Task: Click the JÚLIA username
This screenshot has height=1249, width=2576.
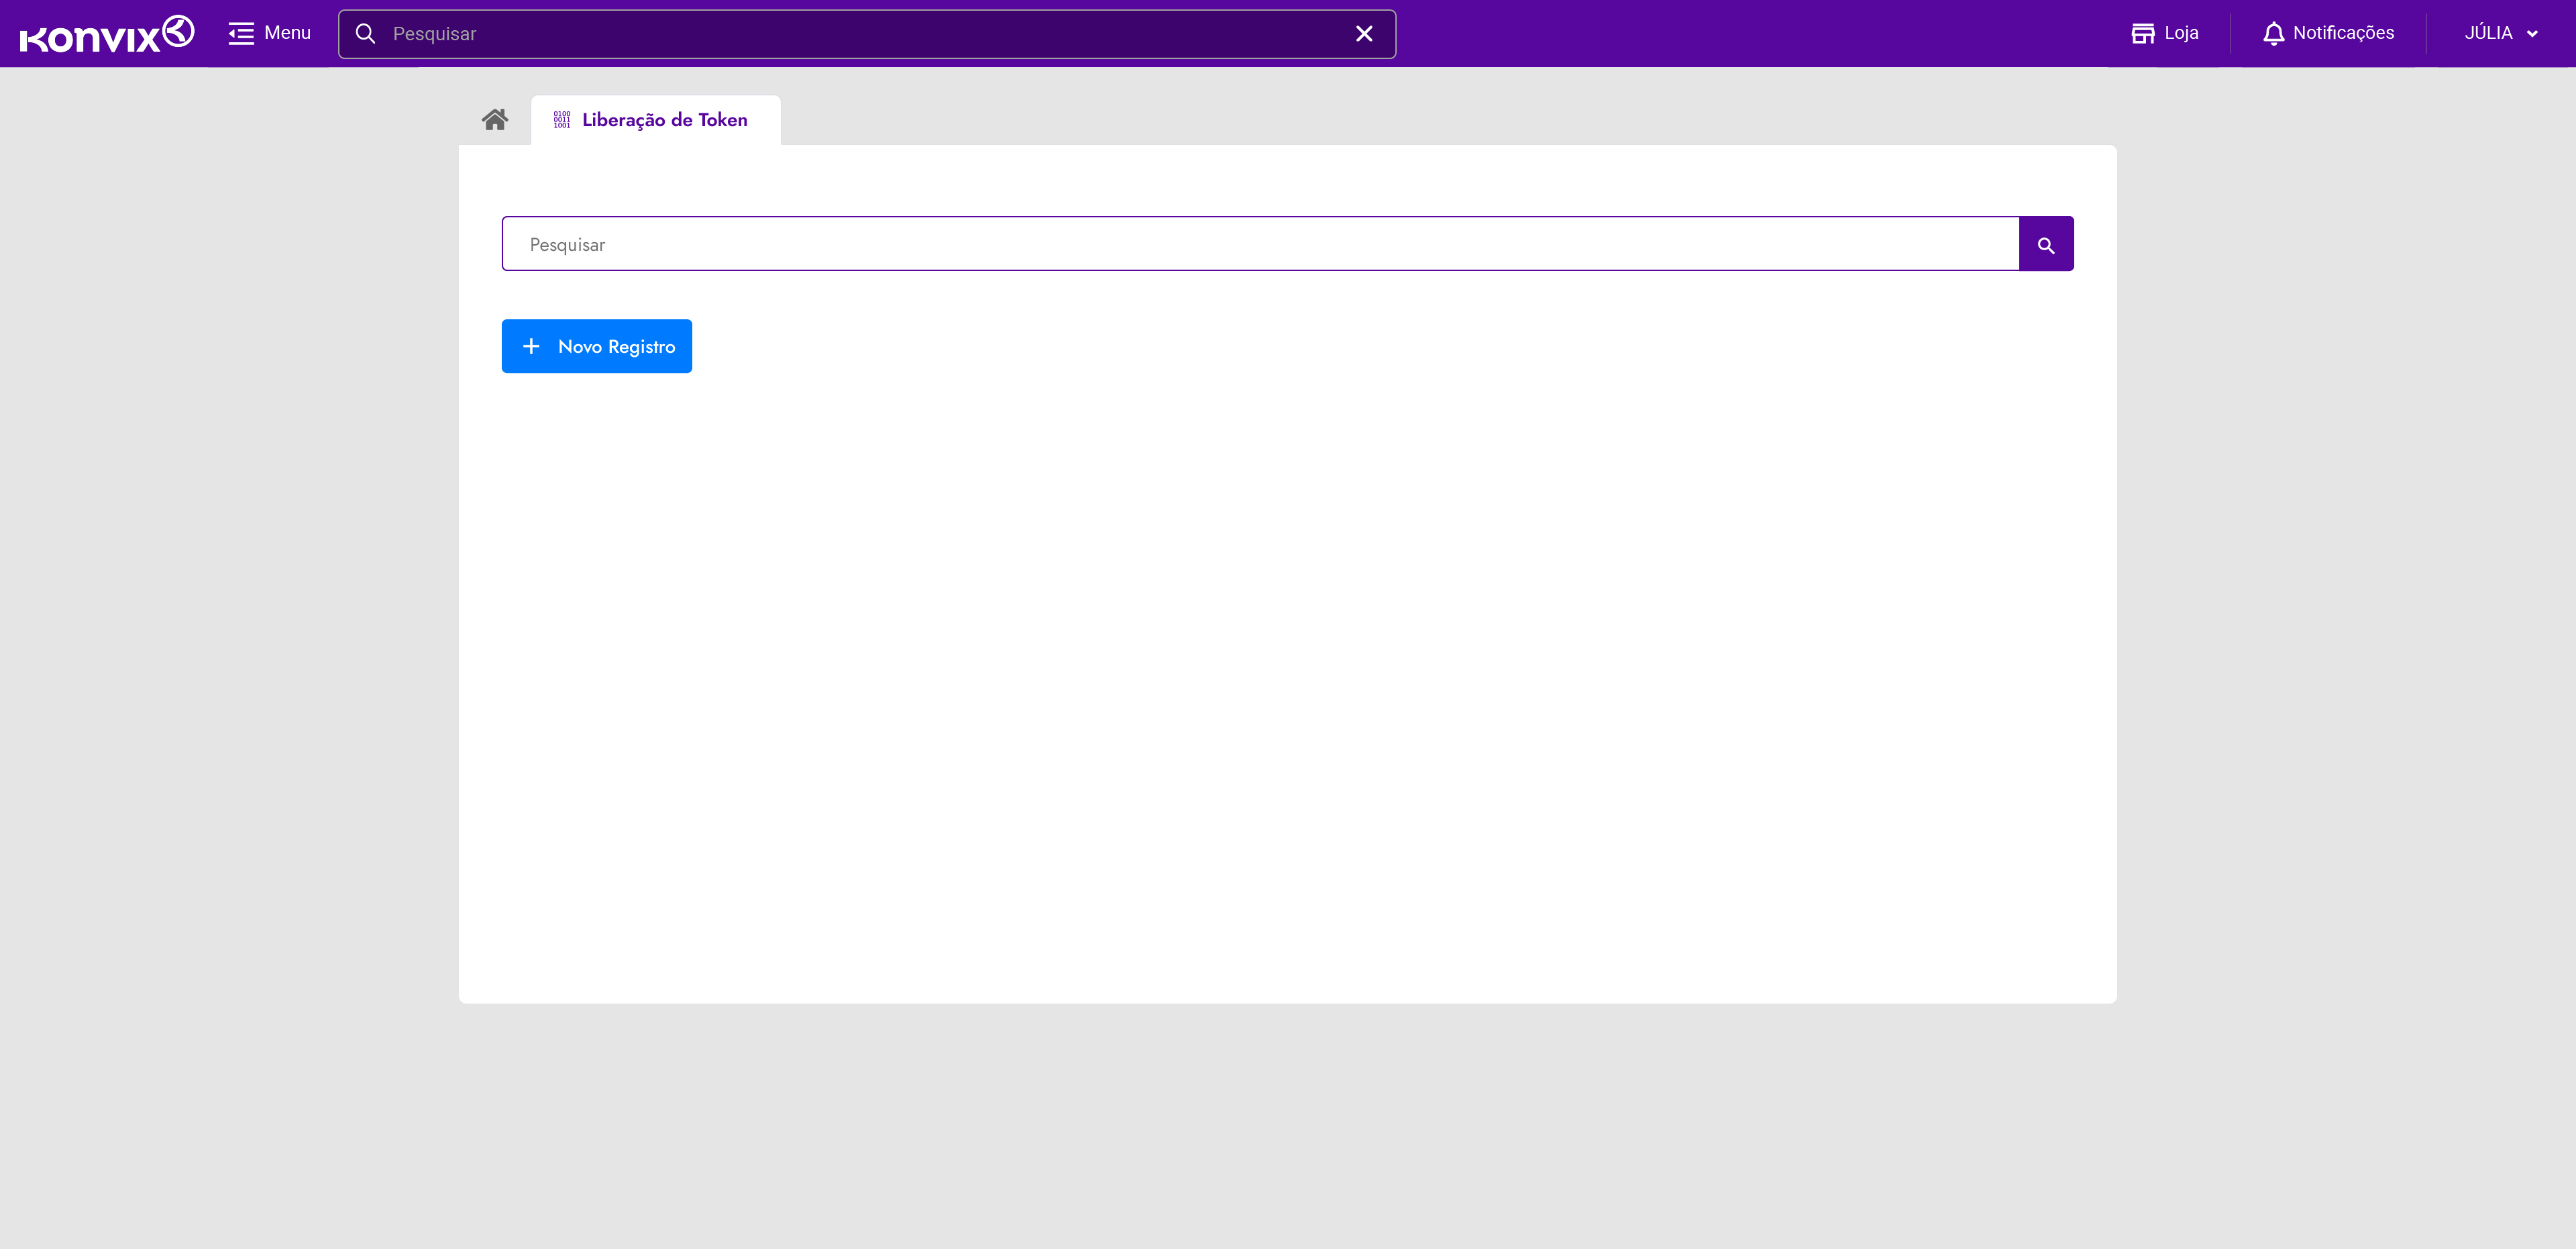Action: point(2488,33)
